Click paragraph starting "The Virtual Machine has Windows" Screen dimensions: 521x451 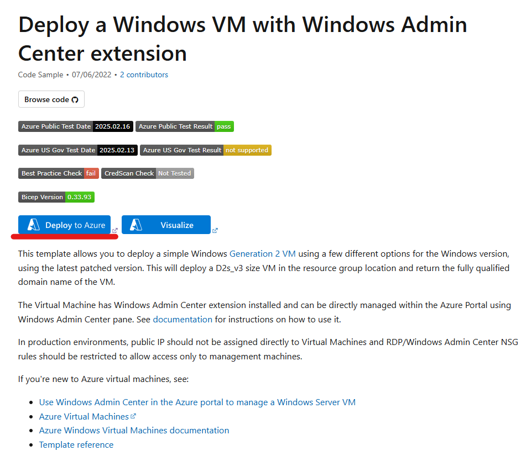pos(264,312)
